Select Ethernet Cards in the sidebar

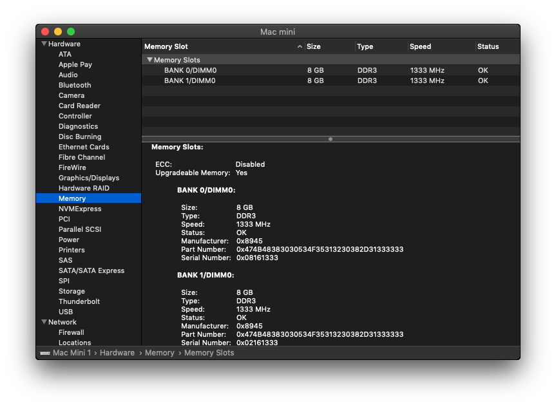point(83,147)
